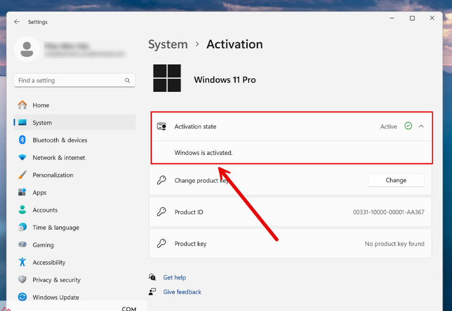Open the Home settings page
452x311 pixels.
(x=41, y=105)
